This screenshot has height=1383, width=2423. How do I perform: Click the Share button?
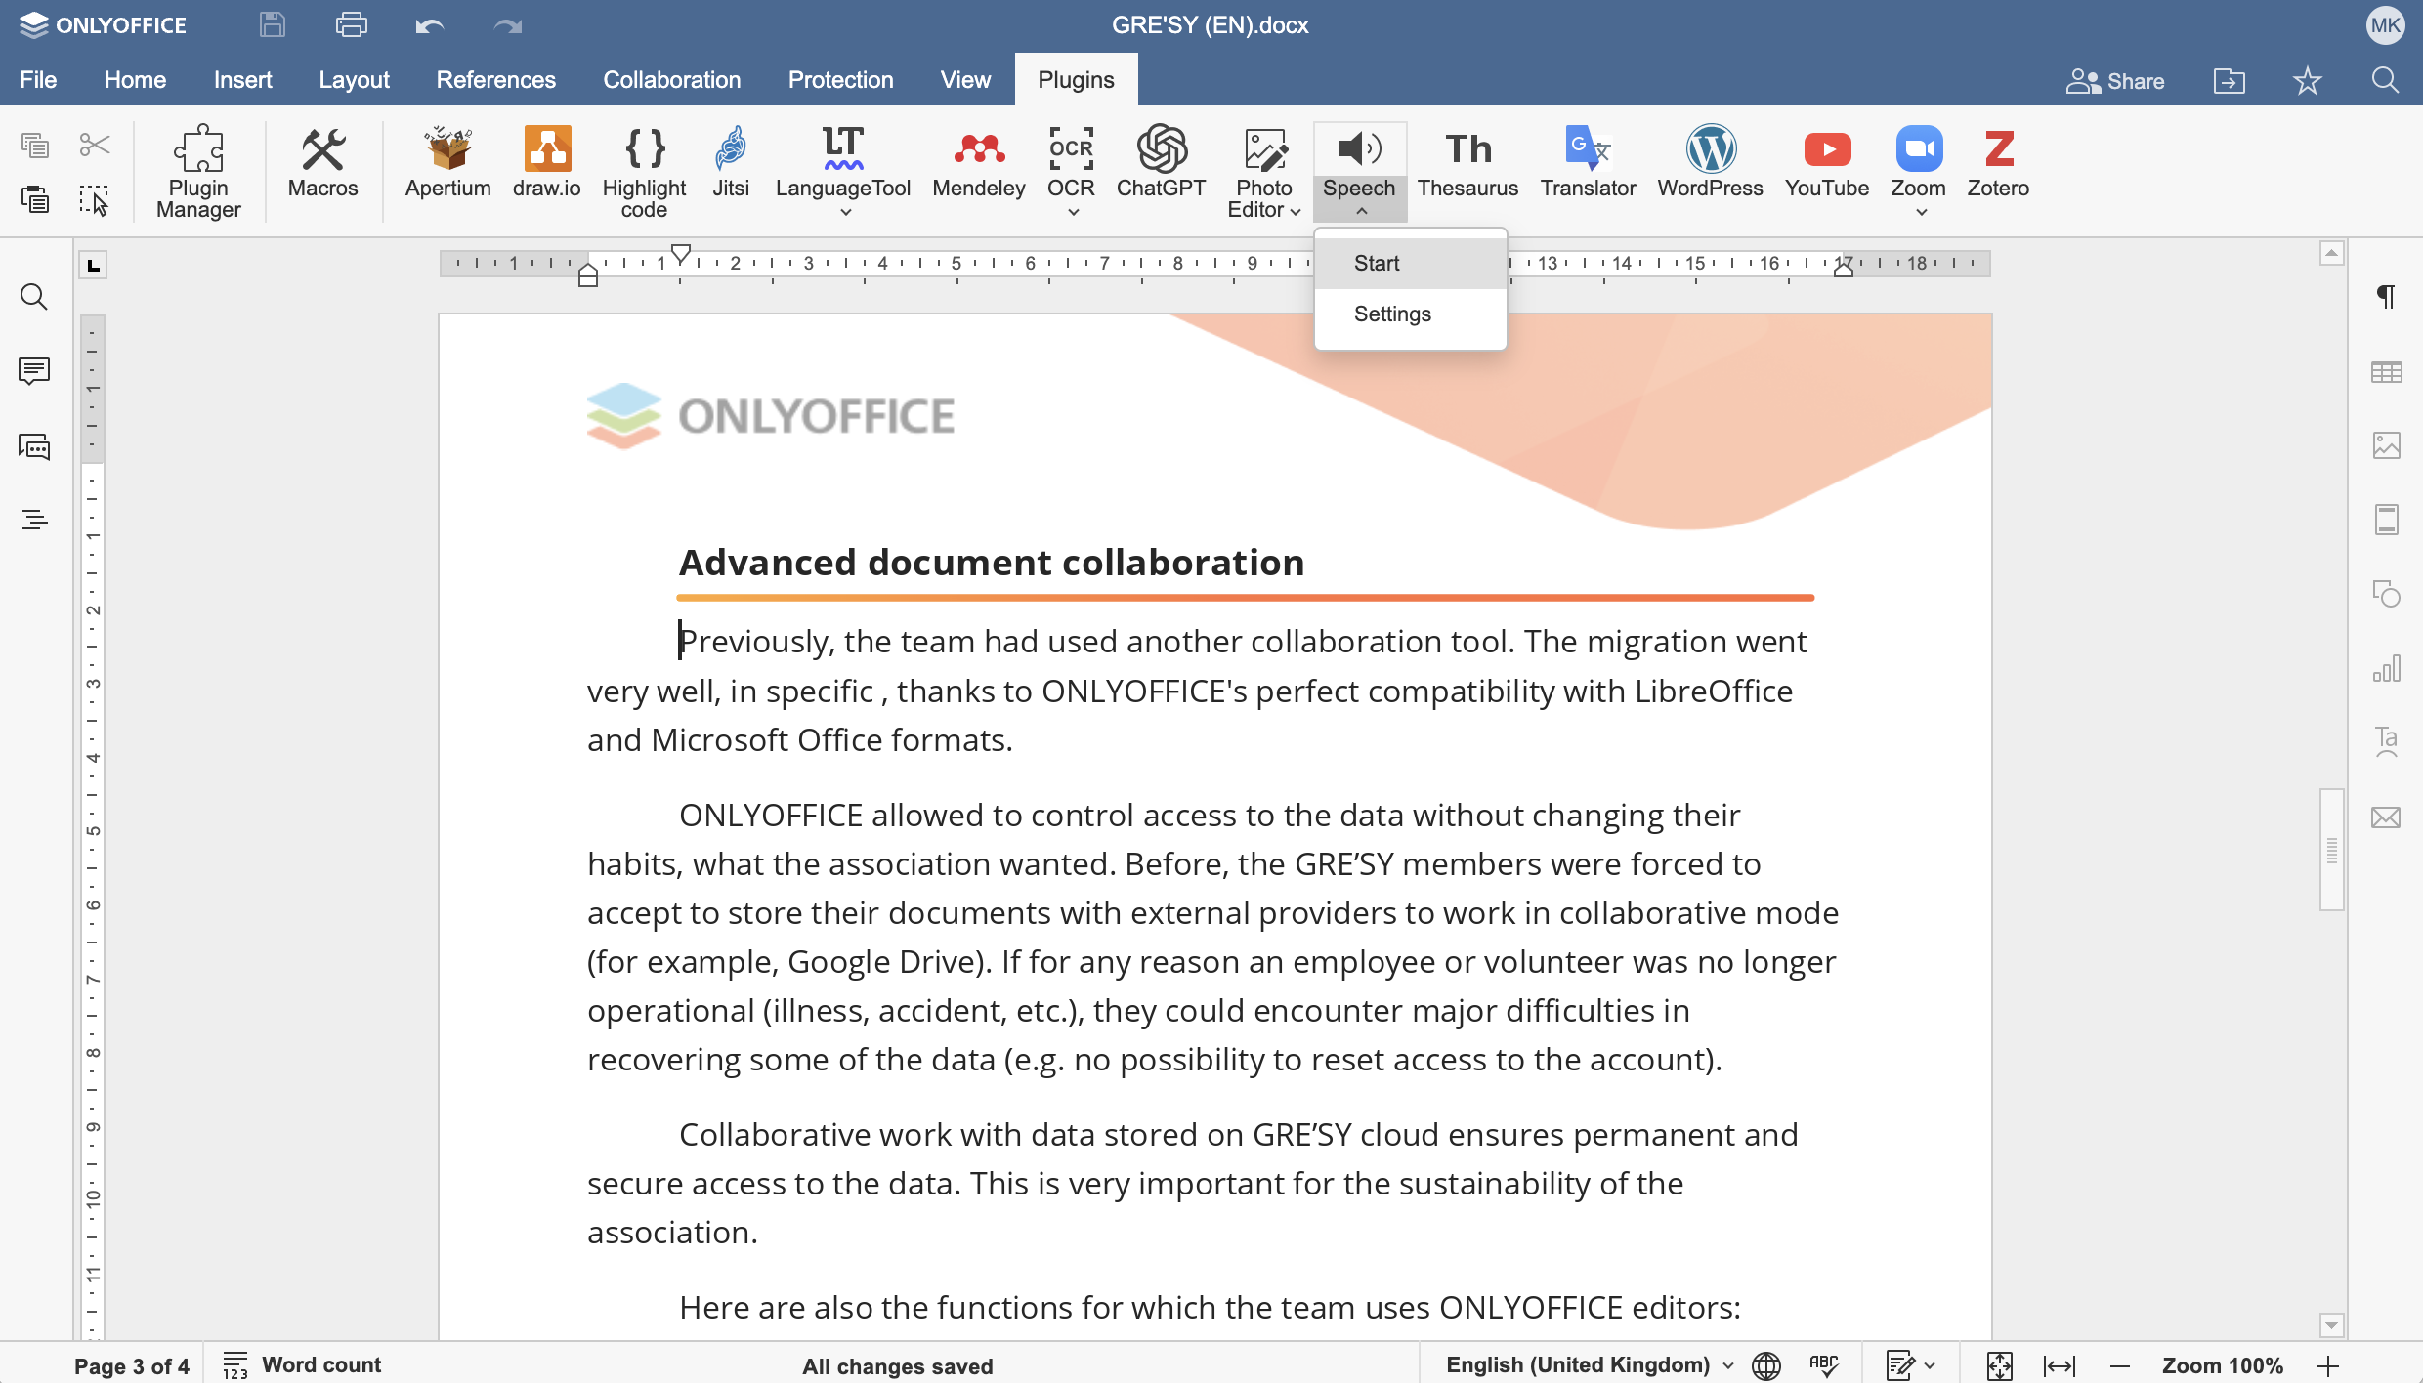tap(2116, 81)
